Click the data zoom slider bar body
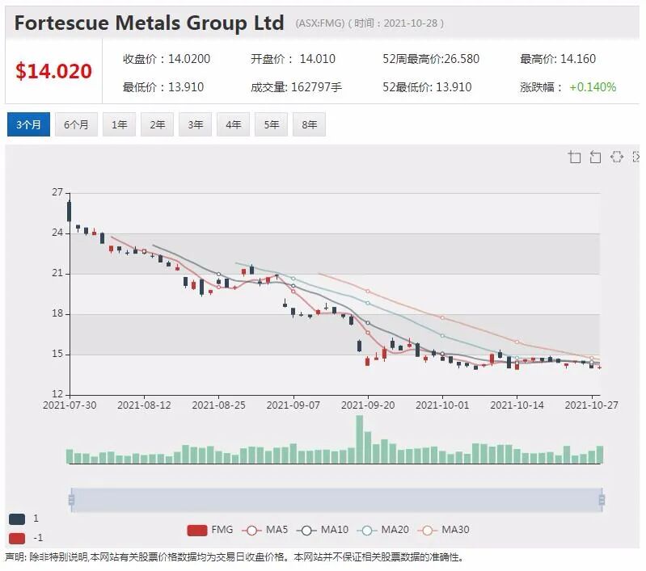The width and height of the screenshot is (646, 571). click(x=336, y=500)
